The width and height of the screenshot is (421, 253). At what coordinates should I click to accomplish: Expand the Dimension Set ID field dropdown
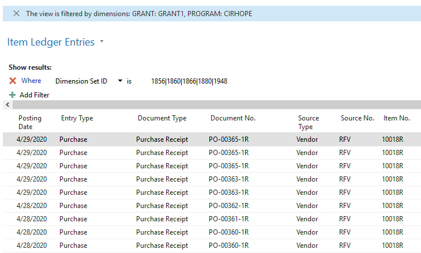click(x=120, y=81)
